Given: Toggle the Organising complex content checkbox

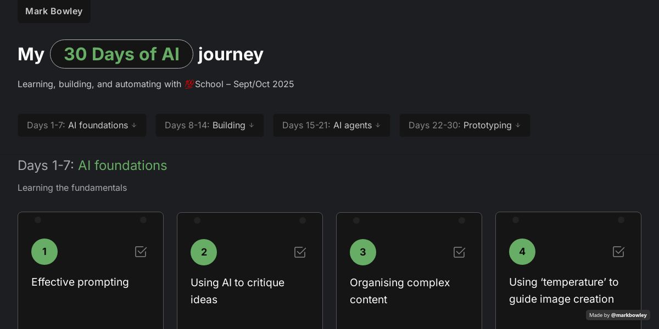Looking at the screenshot, I should [x=460, y=252].
